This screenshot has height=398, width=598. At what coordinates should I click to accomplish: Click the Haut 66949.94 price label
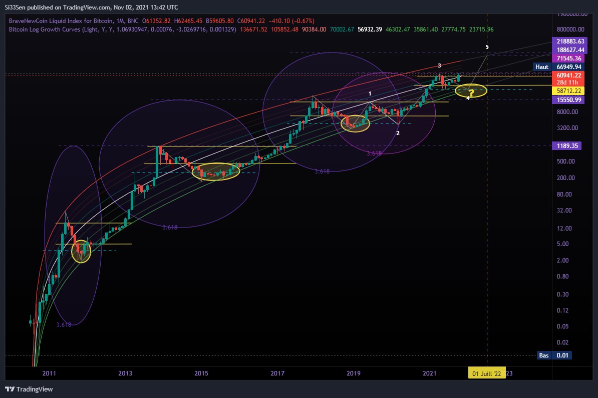click(558, 66)
